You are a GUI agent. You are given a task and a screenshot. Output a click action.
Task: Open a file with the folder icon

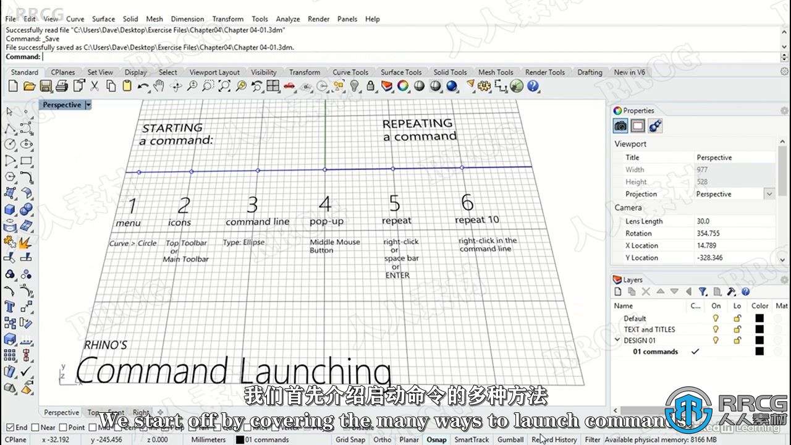29,87
